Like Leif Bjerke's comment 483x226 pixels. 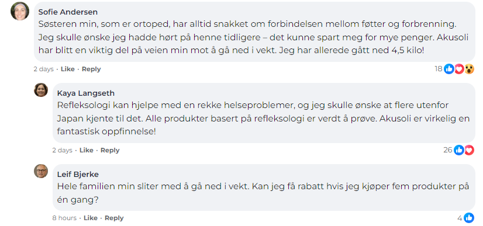tap(91, 218)
